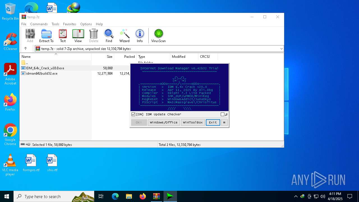Launch Firefox from the desktop
Screen dimensions: 359x202
(10, 102)
